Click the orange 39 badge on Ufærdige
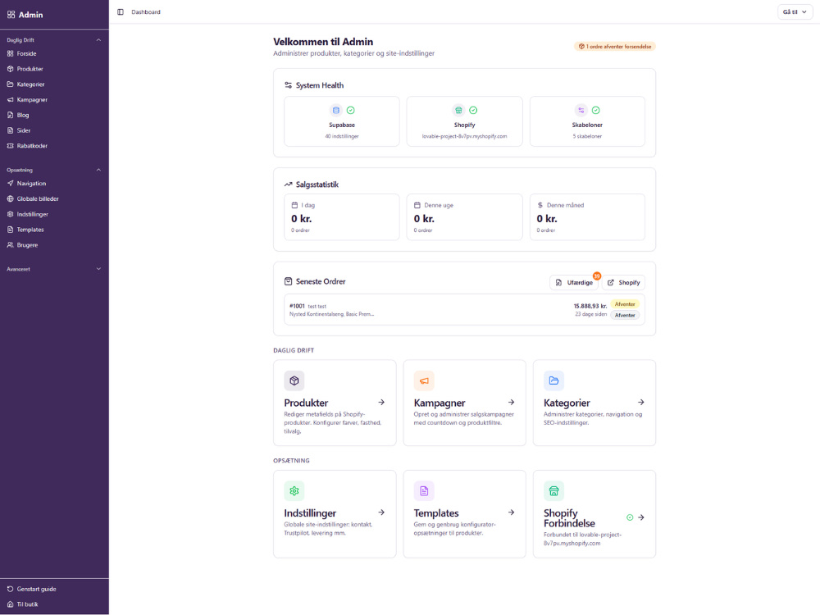The image size is (820, 615). 597,276
